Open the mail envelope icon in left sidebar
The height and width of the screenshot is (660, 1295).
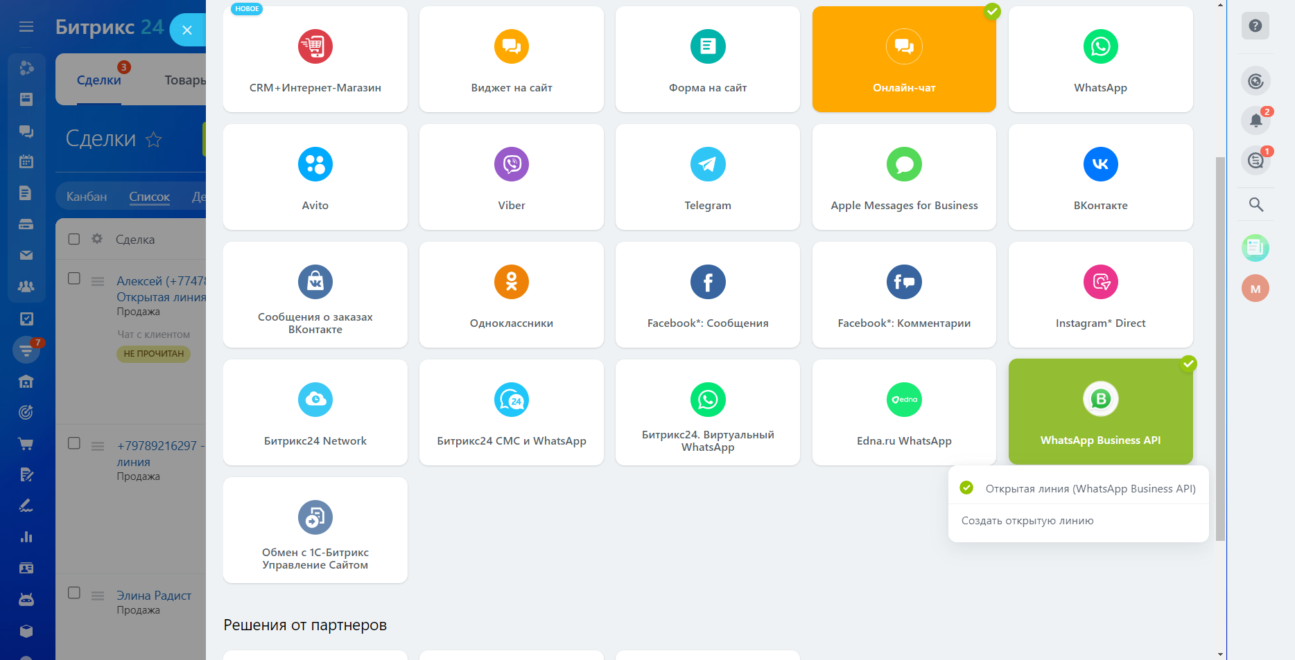(x=26, y=256)
